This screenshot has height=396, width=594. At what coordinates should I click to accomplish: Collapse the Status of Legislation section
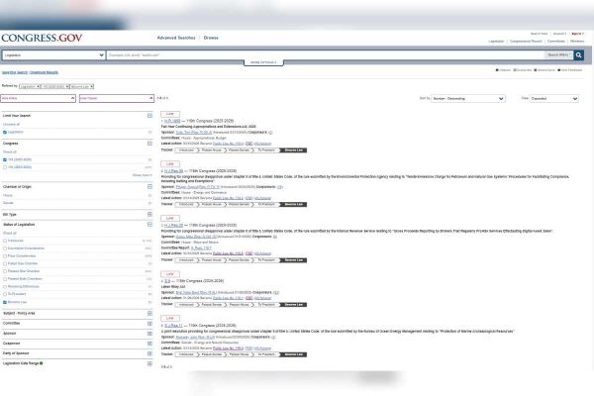tap(149, 225)
